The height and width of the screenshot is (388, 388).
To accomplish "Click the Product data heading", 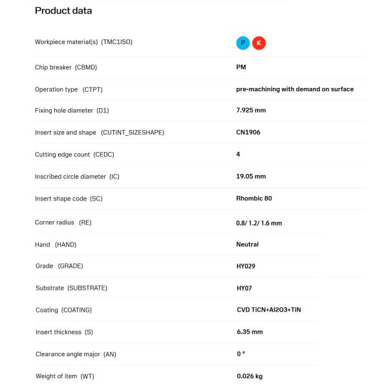I will pyautogui.click(x=63, y=10).
